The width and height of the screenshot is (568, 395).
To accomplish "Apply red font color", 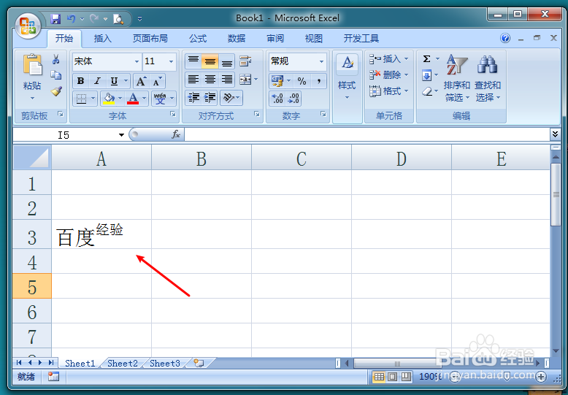I will (133, 99).
